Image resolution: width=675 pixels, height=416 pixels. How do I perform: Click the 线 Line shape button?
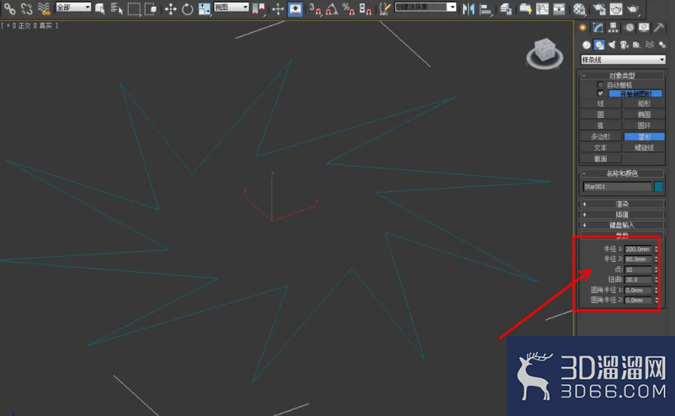pos(601,104)
